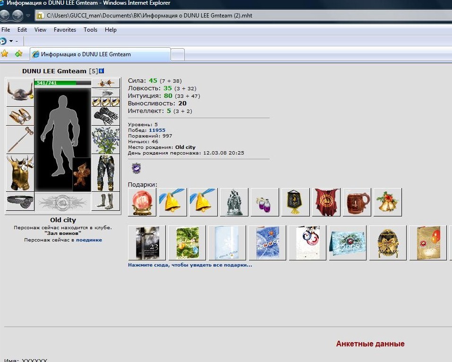Click the wooden mug gift
The height and width of the screenshot is (362, 452).
click(357, 202)
